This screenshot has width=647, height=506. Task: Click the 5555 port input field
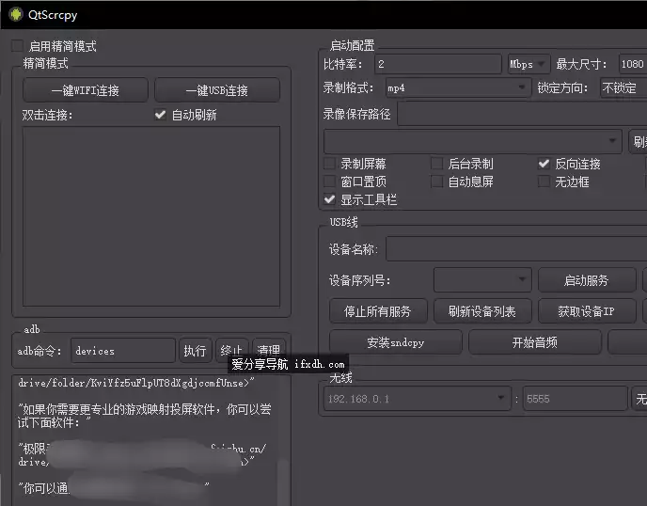click(576, 398)
